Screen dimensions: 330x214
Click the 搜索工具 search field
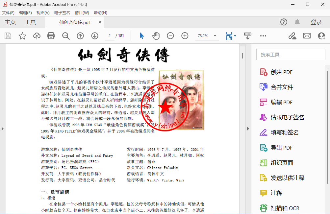click(291, 55)
